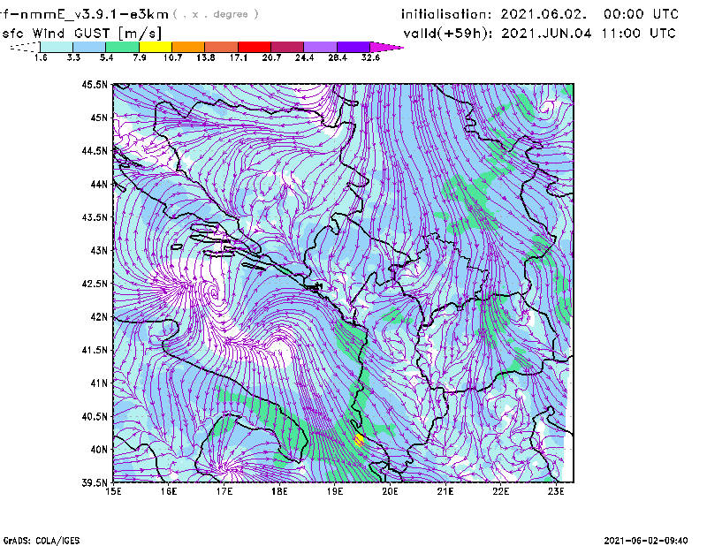Click the '44N' latitude axis label

tap(99, 184)
